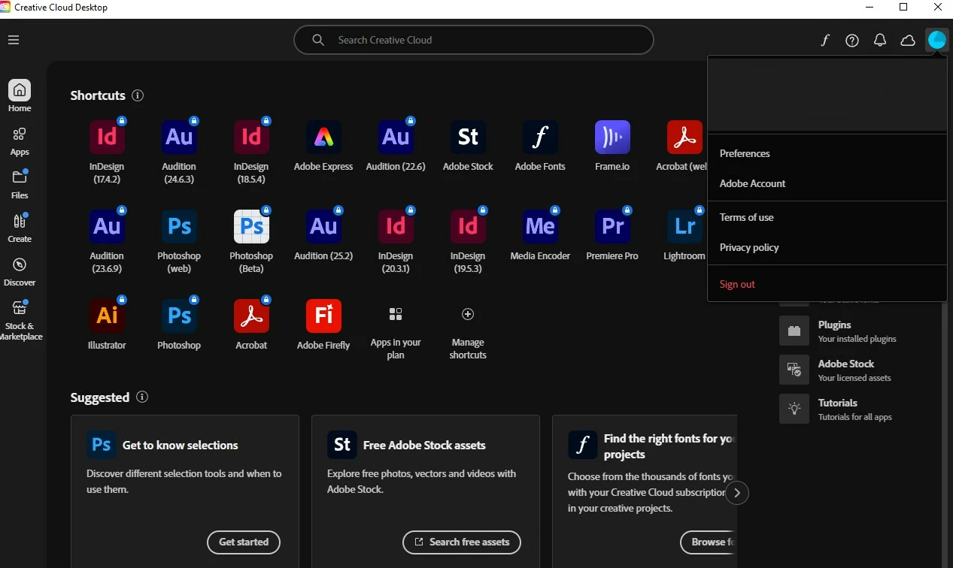Click the blue account avatar icon

point(936,40)
